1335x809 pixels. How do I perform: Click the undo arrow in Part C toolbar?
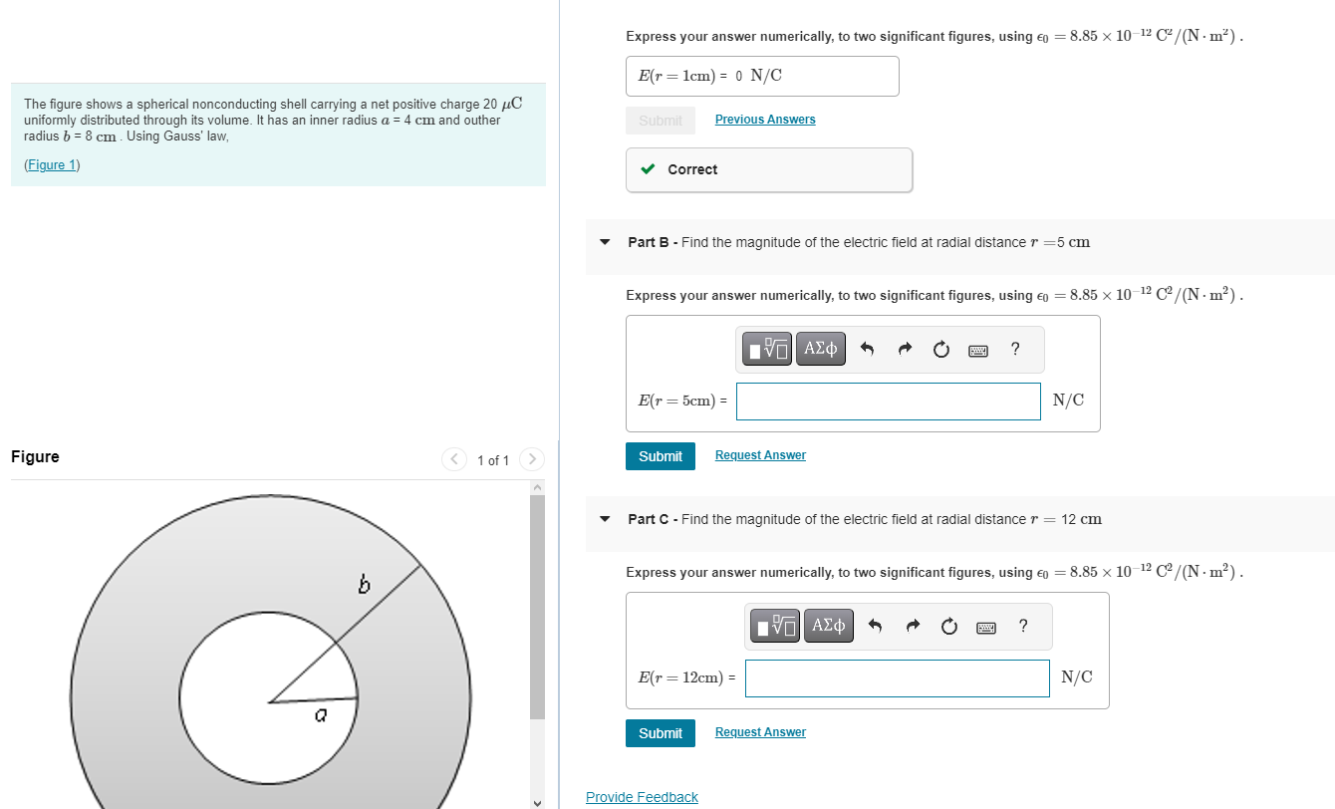coord(874,626)
